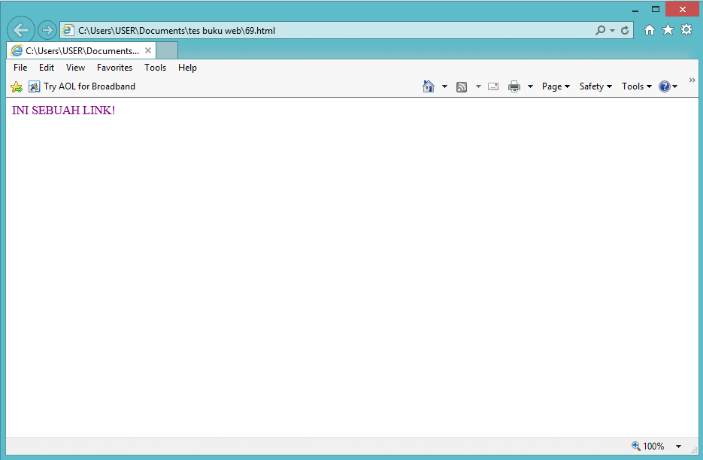Click the search magnifier icon in address bar

[x=600, y=31]
